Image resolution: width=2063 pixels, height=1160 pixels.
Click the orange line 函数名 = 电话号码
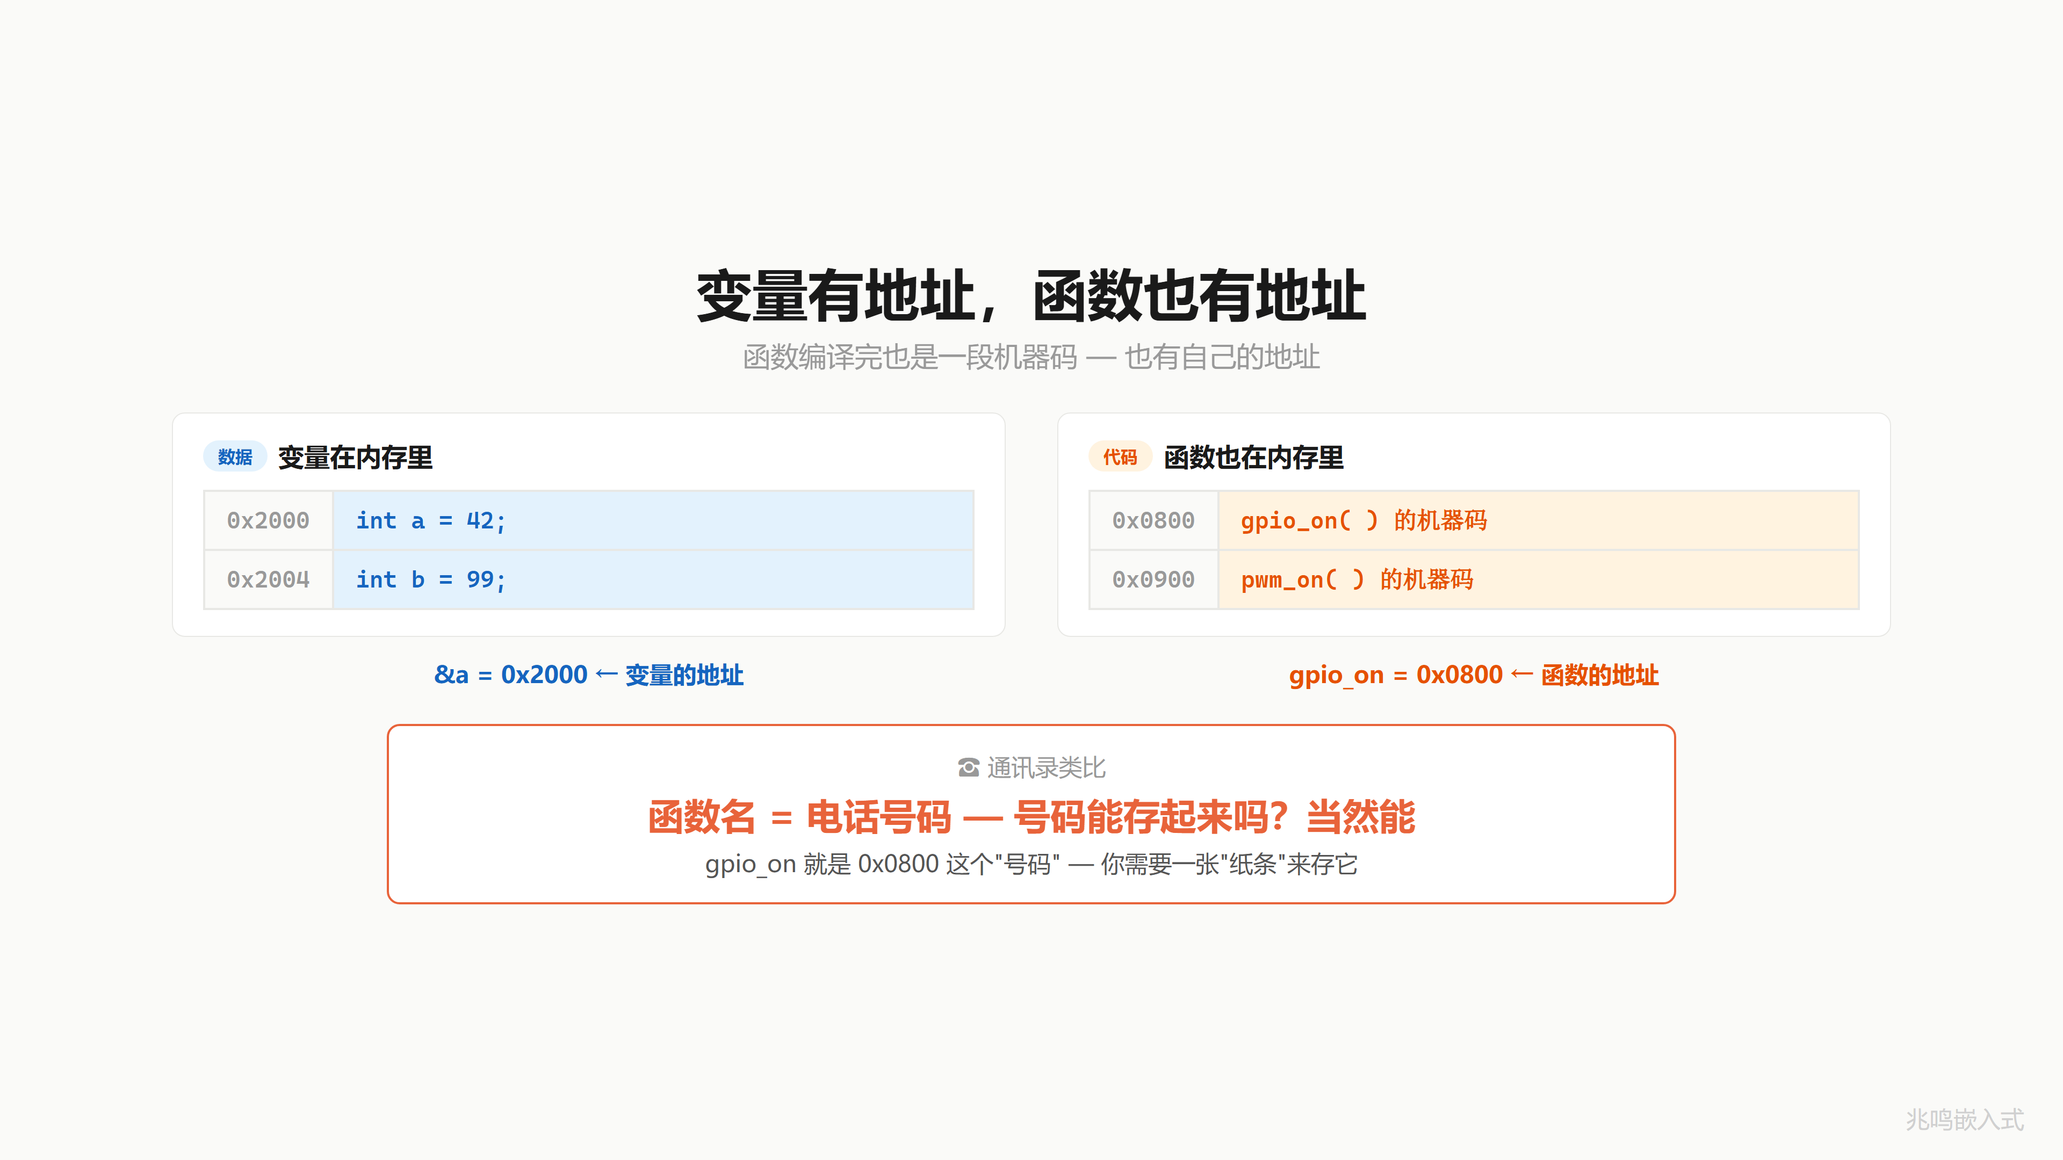pos(799,817)
